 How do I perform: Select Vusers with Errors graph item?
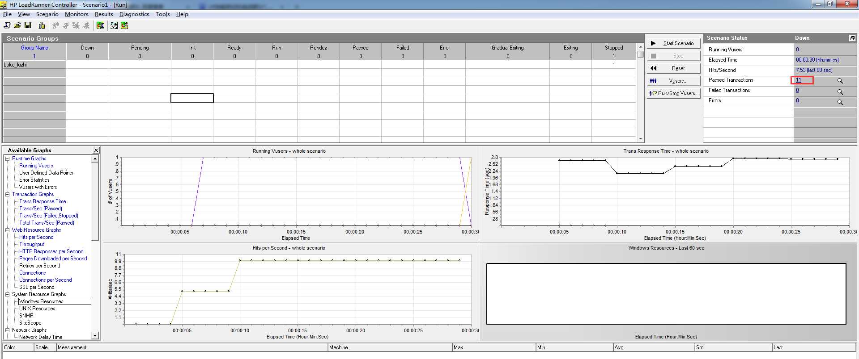[x=38, y=187]
